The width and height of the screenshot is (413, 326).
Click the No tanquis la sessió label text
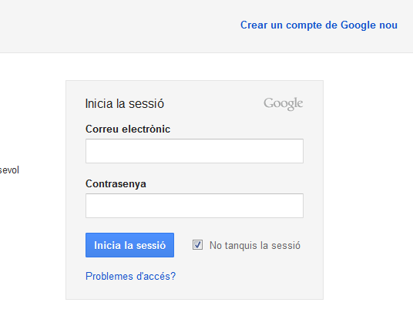255,245
